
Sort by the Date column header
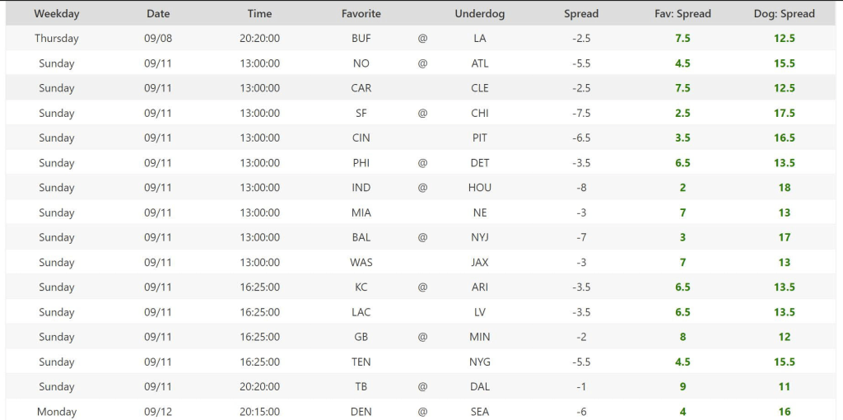158,13
